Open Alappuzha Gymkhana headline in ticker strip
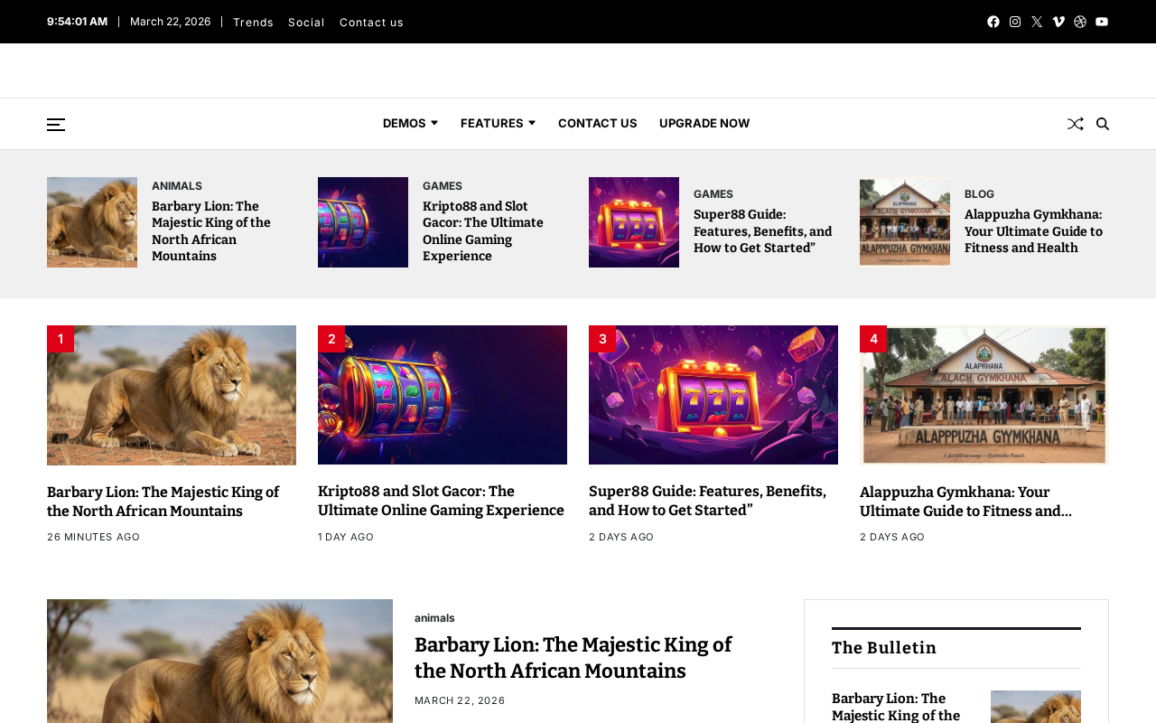 [1034, 231]
